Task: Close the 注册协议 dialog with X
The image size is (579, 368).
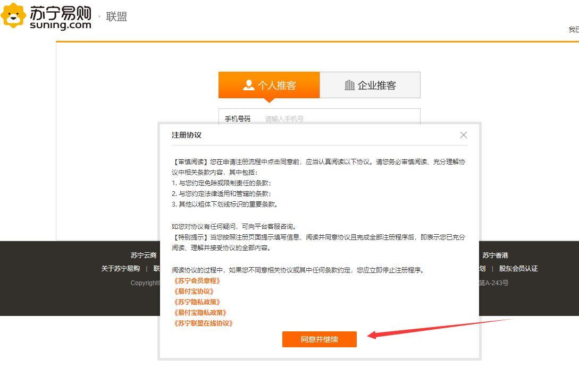Action: [x=464, y=135]
